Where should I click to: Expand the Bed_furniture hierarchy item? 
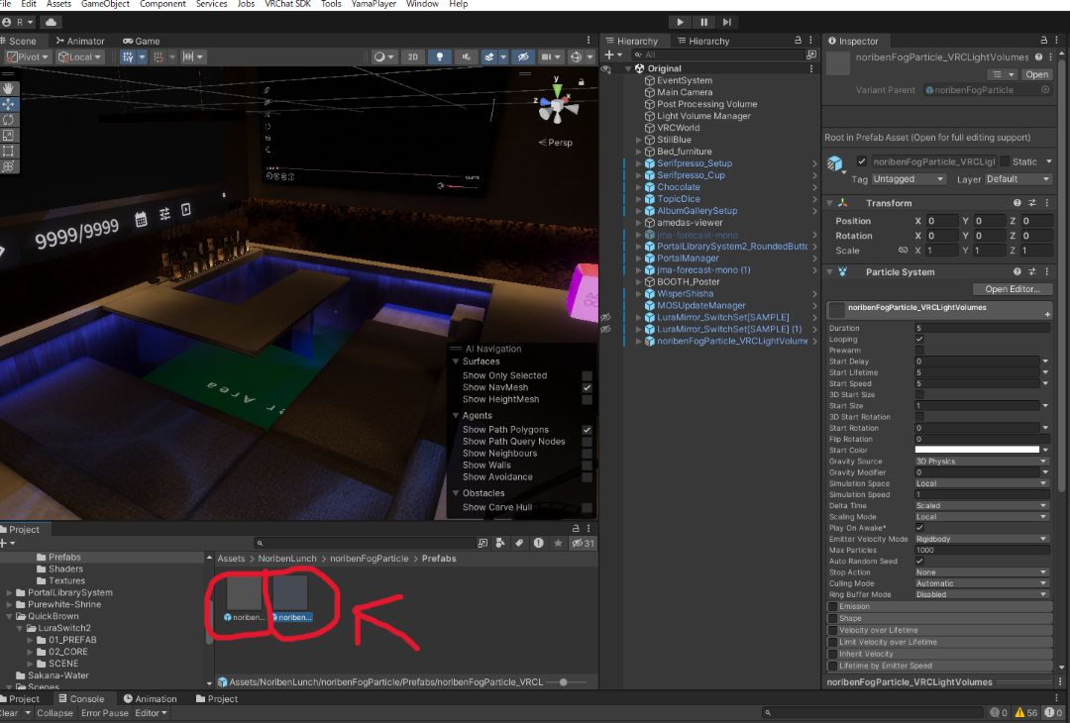639,152
